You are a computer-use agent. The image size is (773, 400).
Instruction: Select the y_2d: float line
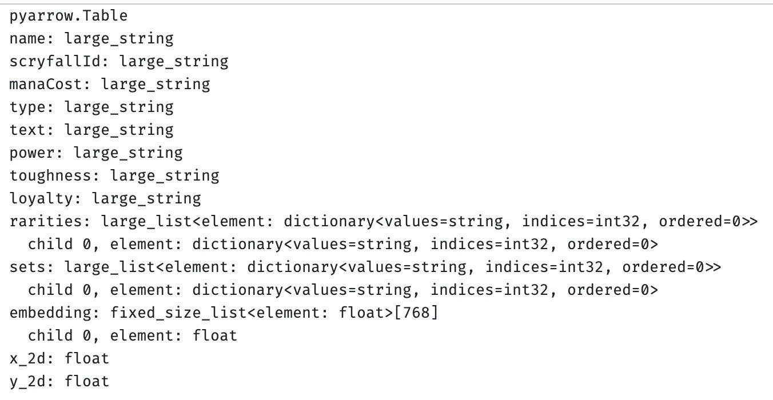coord(59,381)
